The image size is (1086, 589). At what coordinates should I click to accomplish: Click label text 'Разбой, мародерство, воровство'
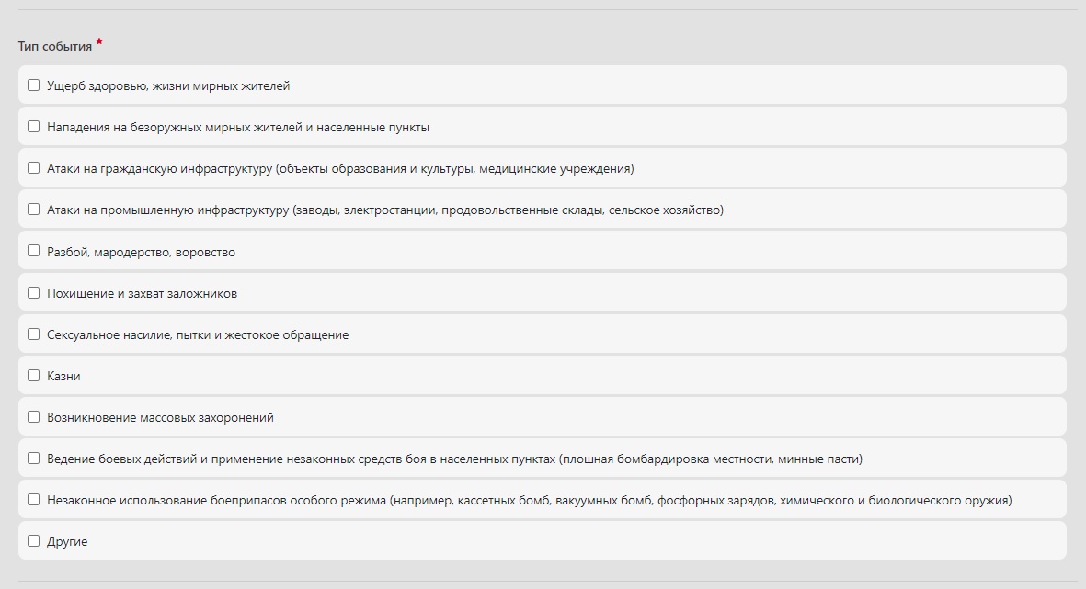142,252
